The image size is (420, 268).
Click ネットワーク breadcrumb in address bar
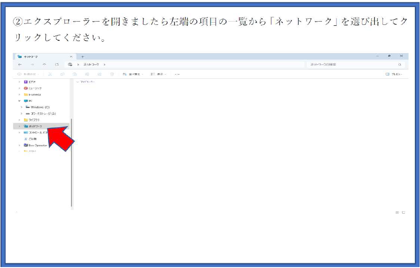91,65
